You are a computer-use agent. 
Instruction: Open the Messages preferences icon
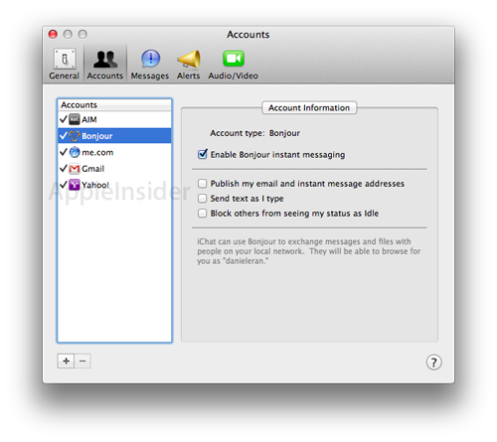coord(151,59)
